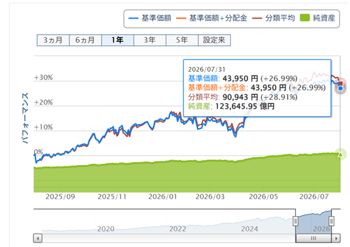Click the +30% y-axis label

tap(43, 78)
